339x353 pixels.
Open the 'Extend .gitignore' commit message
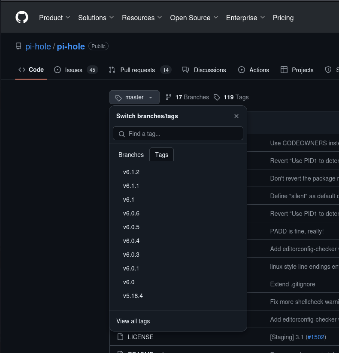pos(293,284)
